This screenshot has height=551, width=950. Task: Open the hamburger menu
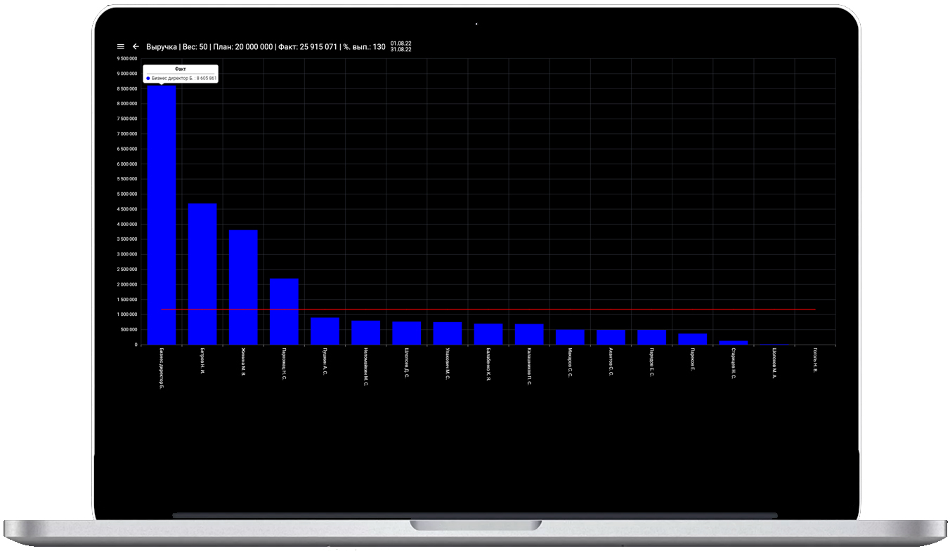121,46
